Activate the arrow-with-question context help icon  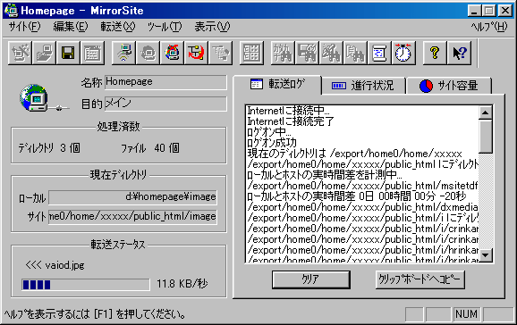click(459, 53)
